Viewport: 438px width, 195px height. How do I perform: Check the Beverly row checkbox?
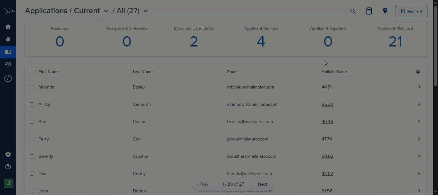[x=32, y=156]
